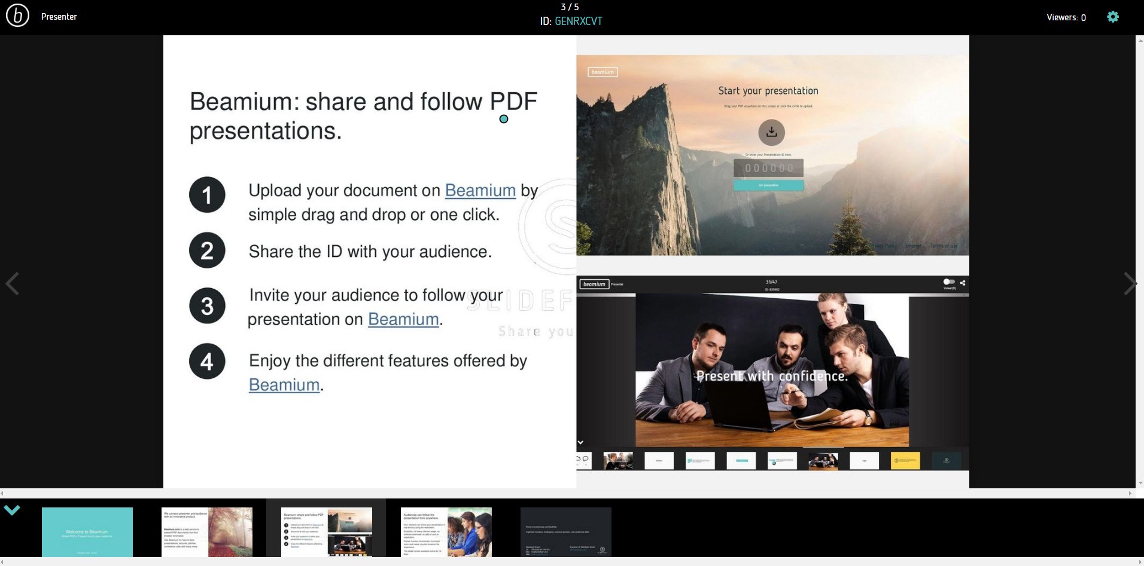Click the Presentation-ID 000000 input field
Viewport: 1144px width, 566px height.
[x=768, y=168]
